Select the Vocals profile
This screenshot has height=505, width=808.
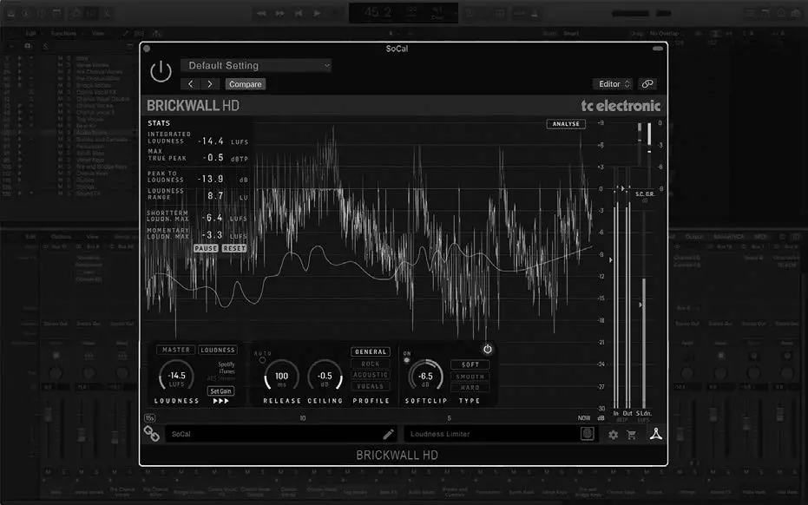tap(371, 387)
